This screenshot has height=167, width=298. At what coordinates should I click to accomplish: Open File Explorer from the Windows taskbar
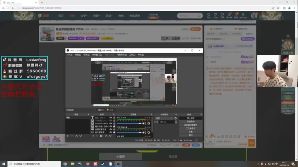[73, 164]
